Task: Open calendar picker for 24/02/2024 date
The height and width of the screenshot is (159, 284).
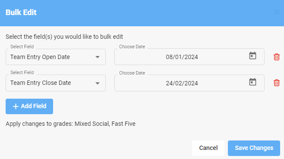Action: pyautogui.click(x=252, y=82)
